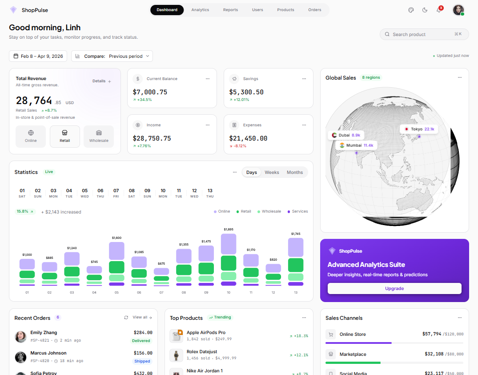Click the Search product field
The height and width of the screenshot is (375, 478).
424,34
